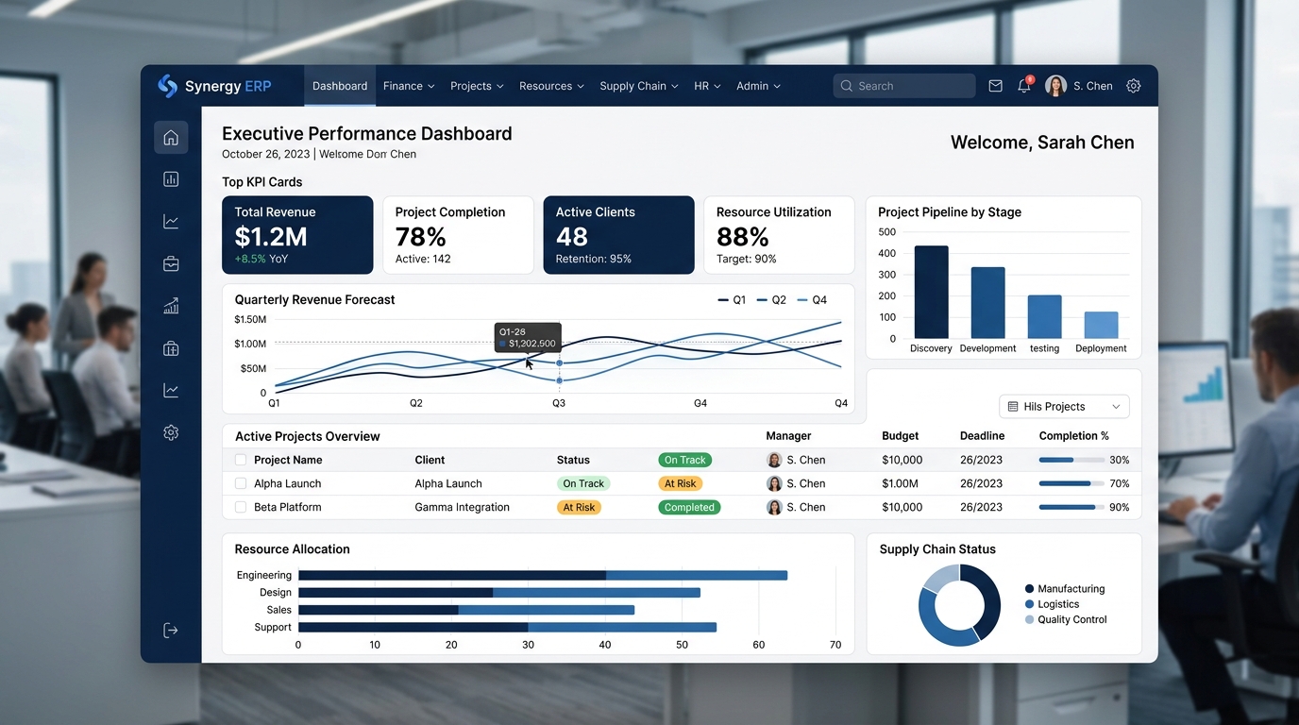This screenshot has width=1299, height=725.
Task: Click the S. Chen user profile
Action: (1079, 86)
